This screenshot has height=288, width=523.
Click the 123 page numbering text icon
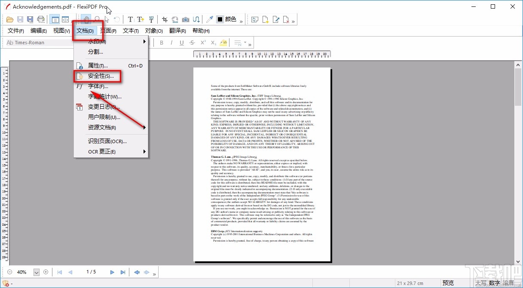151,19
